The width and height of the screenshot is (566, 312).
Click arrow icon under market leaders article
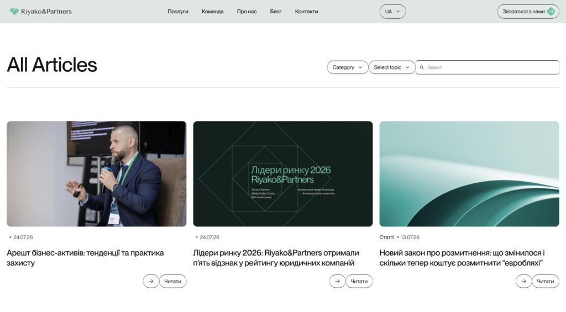pyautogui.click(x=337, y=281)
